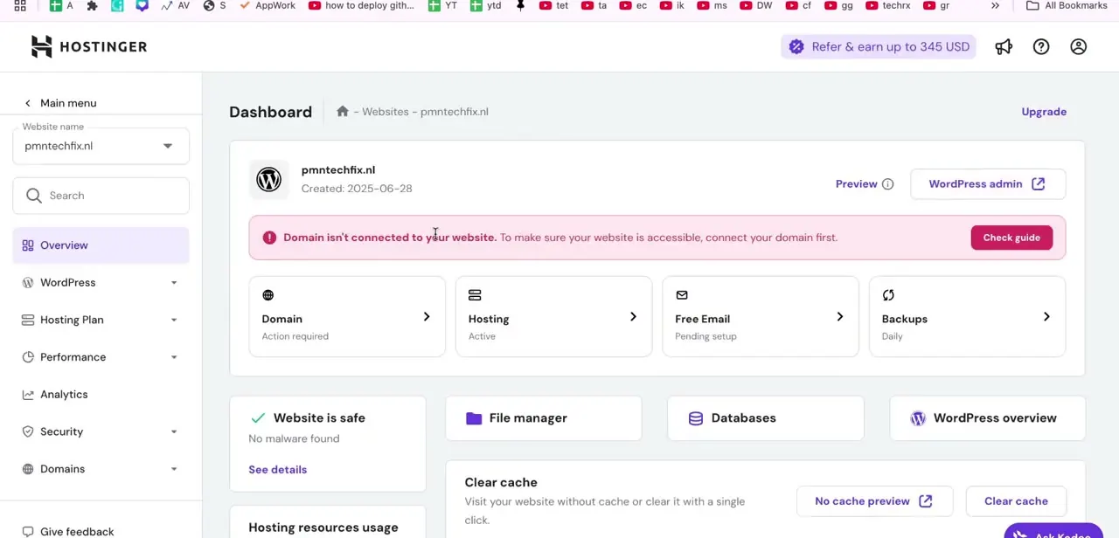Click the server icon on Hosting card
The height and width of the screenshot is (538, 1119).
(475, 295)
